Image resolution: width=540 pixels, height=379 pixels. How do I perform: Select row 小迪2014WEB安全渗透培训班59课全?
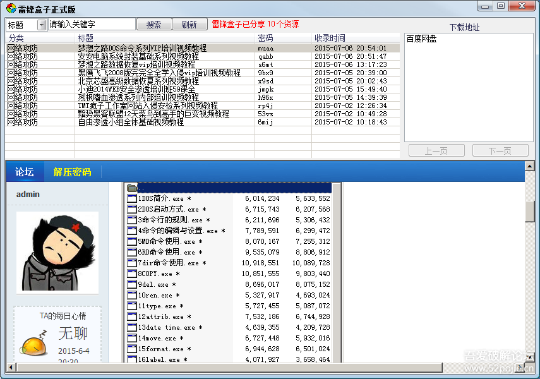pos(203,89)
